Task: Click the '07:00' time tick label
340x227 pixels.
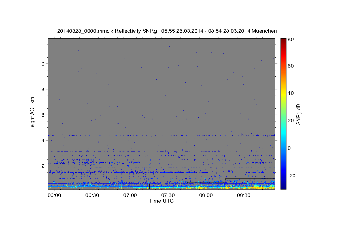Action: click(130, 196)
